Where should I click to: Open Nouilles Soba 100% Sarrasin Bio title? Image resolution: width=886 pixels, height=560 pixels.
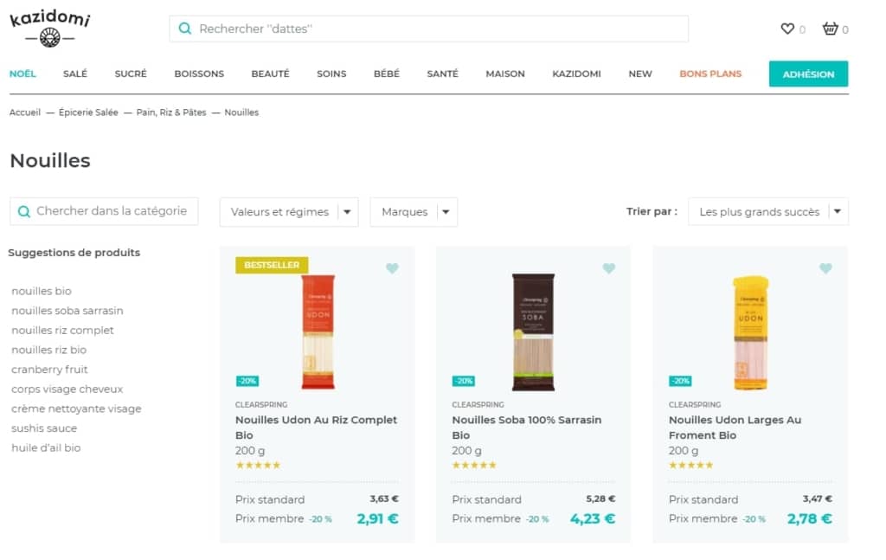(x=527, y=428)
